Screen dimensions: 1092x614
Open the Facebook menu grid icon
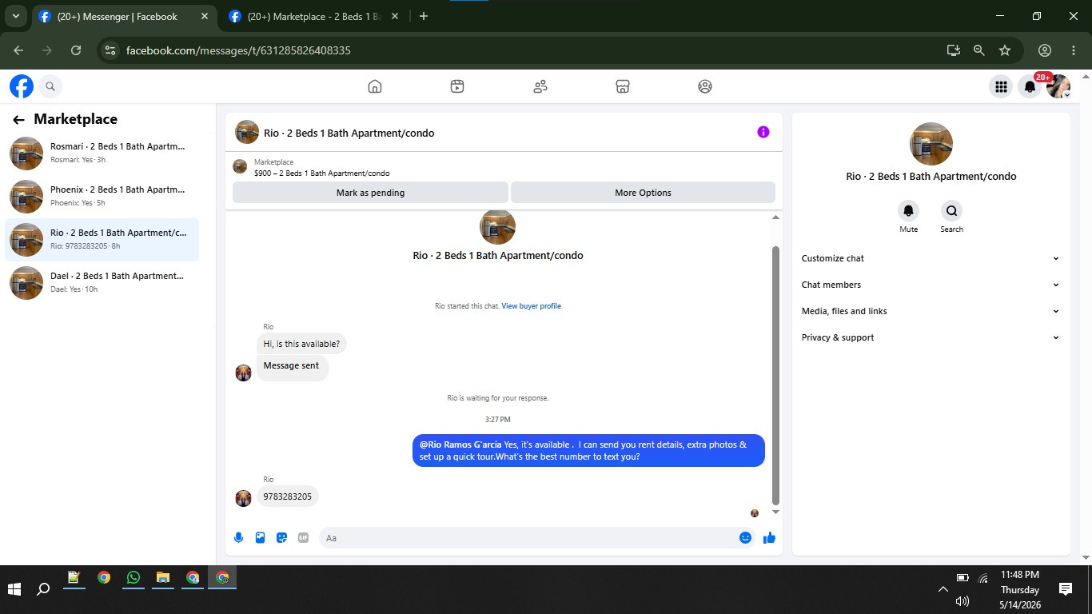click(1001, 86)
